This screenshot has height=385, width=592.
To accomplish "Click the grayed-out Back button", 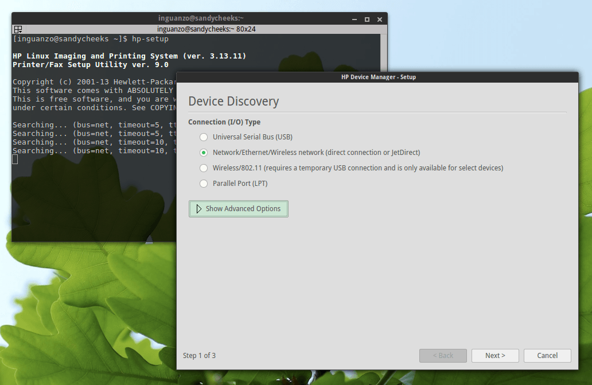I will pos(443,355).
